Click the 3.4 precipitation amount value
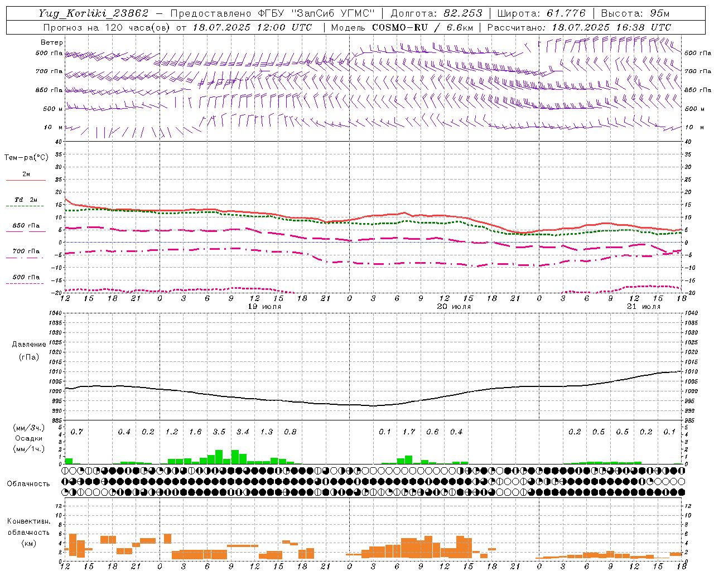The image size is (714, 571). [x=243, y=432]
